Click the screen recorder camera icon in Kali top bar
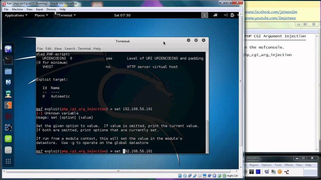Image resolution: width=321 pixels, height=180 pixels. click(x=215, y=15)
